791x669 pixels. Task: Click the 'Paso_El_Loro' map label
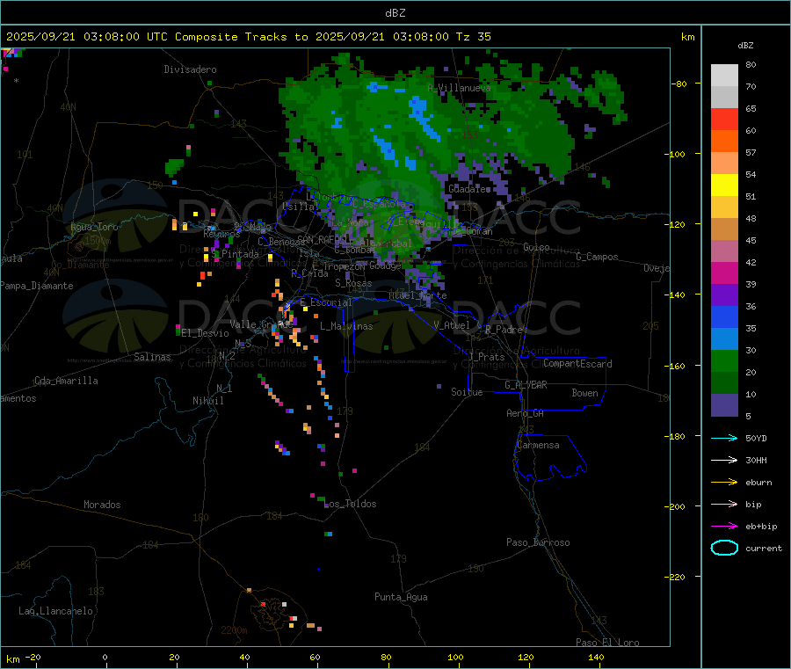[x=607, y=643]
